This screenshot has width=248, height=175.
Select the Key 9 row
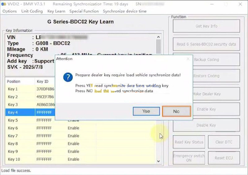tap(80, 152)
